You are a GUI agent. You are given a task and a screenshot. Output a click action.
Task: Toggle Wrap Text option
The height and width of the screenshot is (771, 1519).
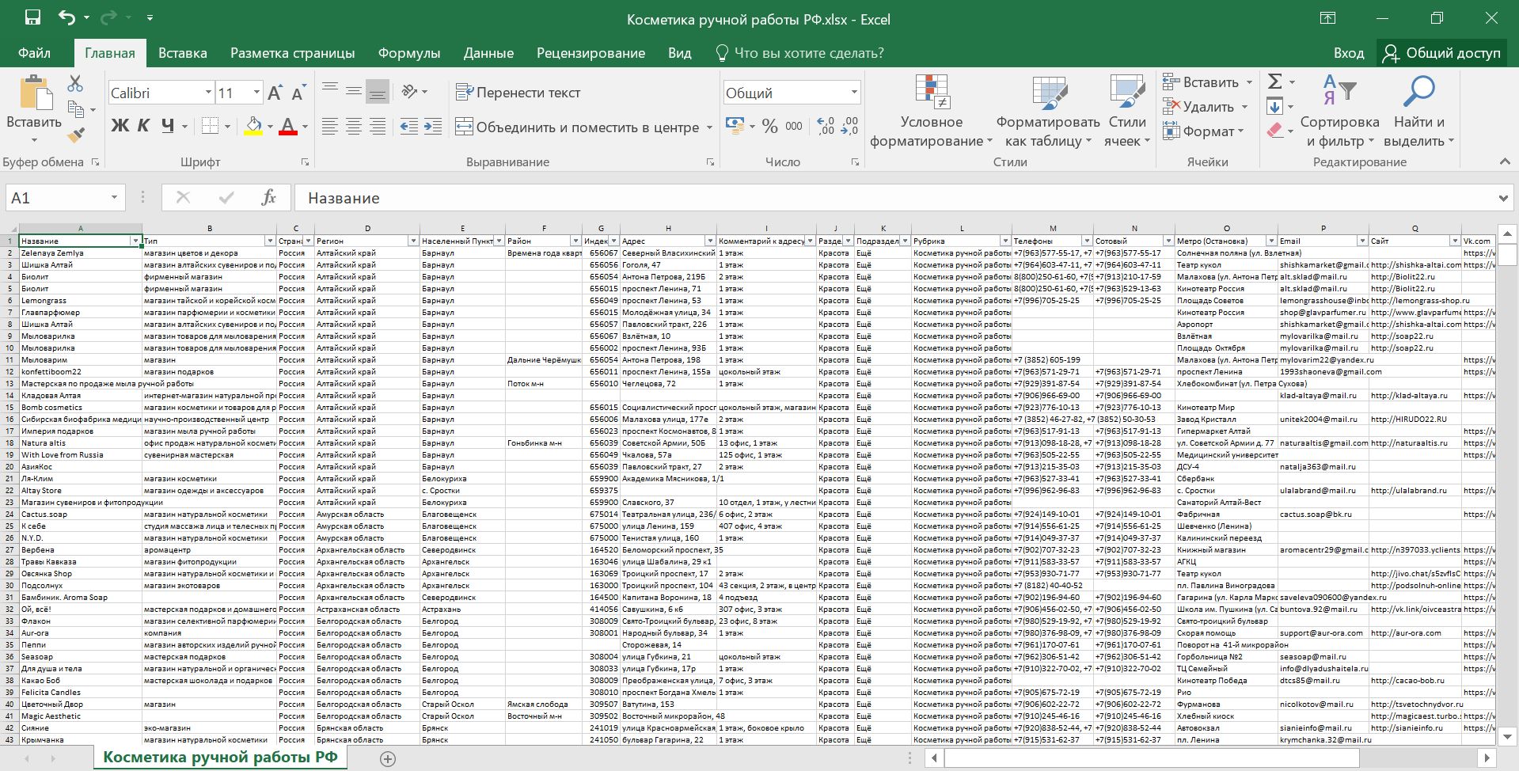(518, 93)
